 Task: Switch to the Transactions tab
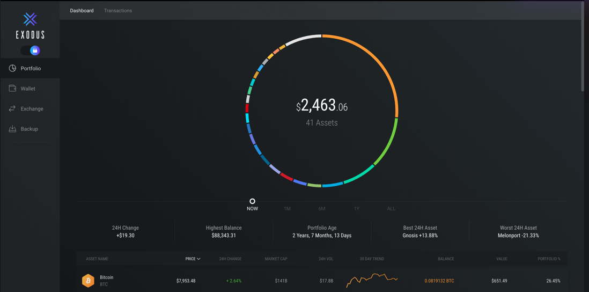point(118,11)
